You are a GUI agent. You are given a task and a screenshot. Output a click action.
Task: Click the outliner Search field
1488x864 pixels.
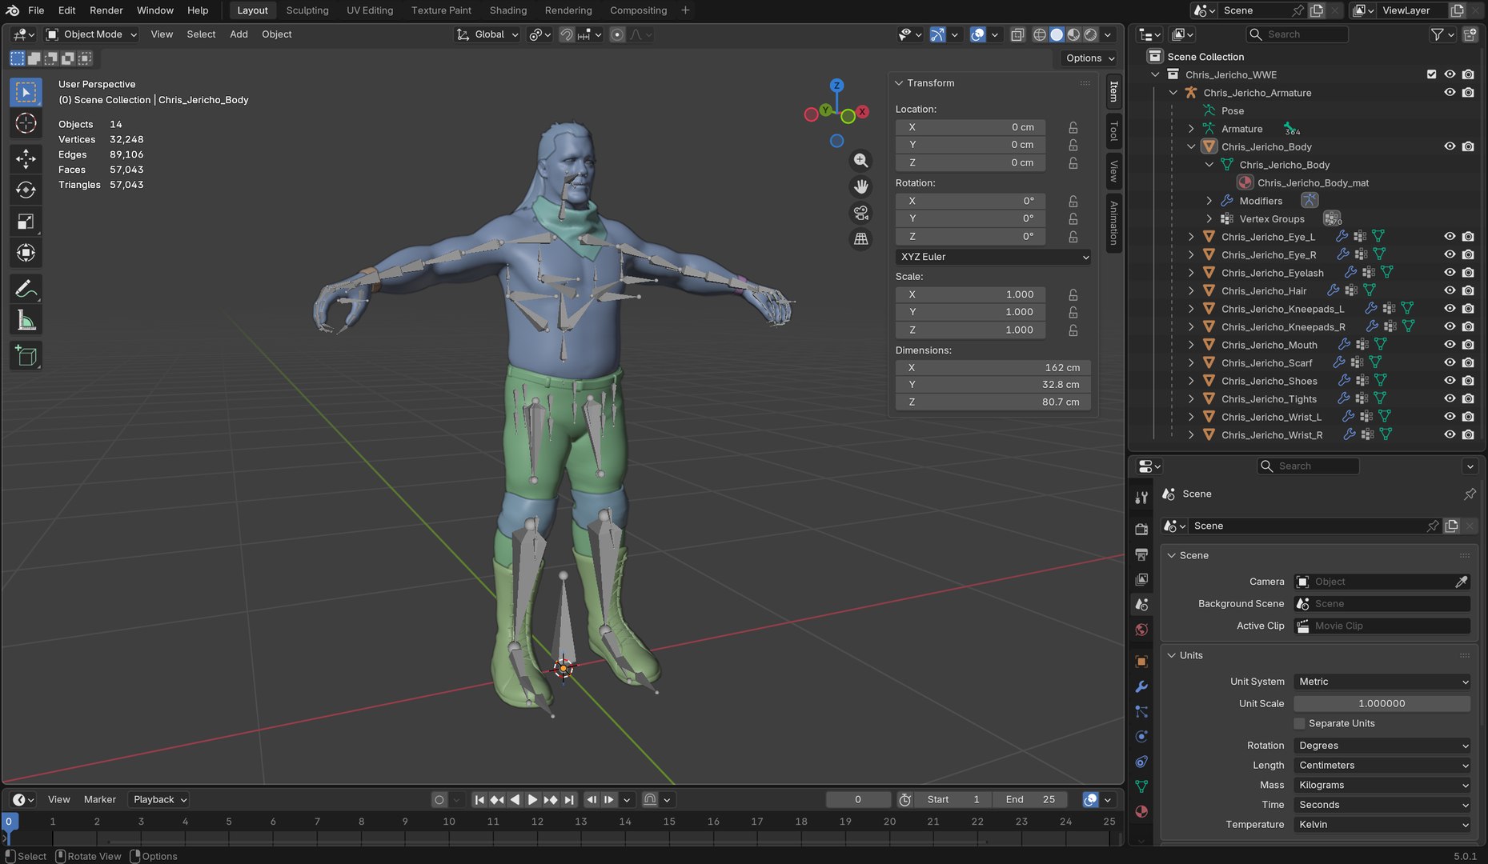click(1297, 34)
